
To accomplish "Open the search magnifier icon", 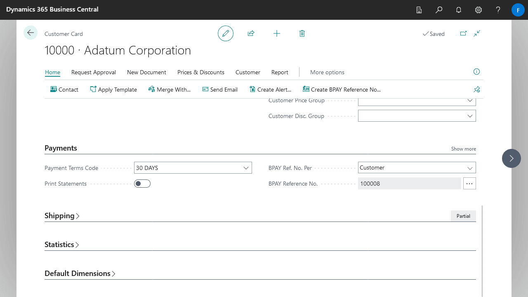I will (439, 9).
